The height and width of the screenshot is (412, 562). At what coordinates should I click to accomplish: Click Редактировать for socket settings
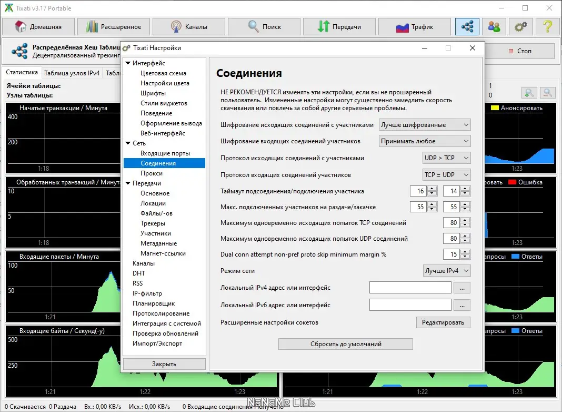(443, 322)
